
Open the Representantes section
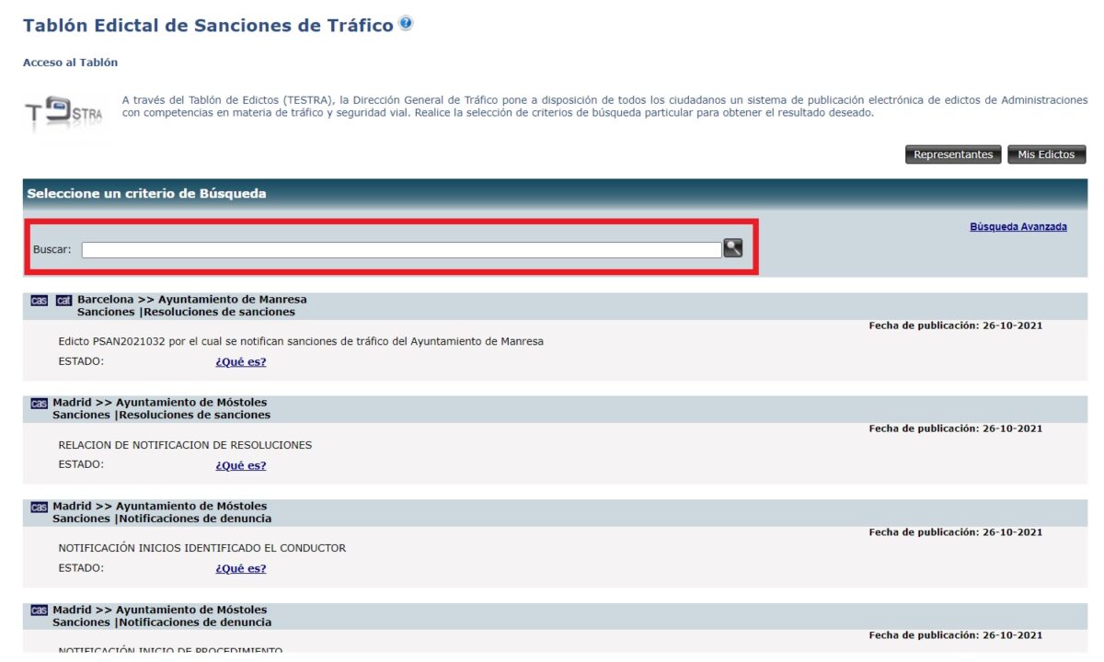954,154
